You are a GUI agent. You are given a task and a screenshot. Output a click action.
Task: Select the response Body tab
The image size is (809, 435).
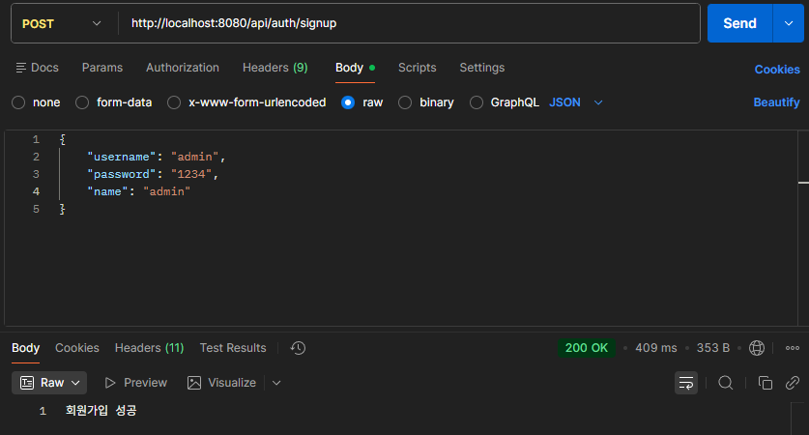tap(25, 348)
